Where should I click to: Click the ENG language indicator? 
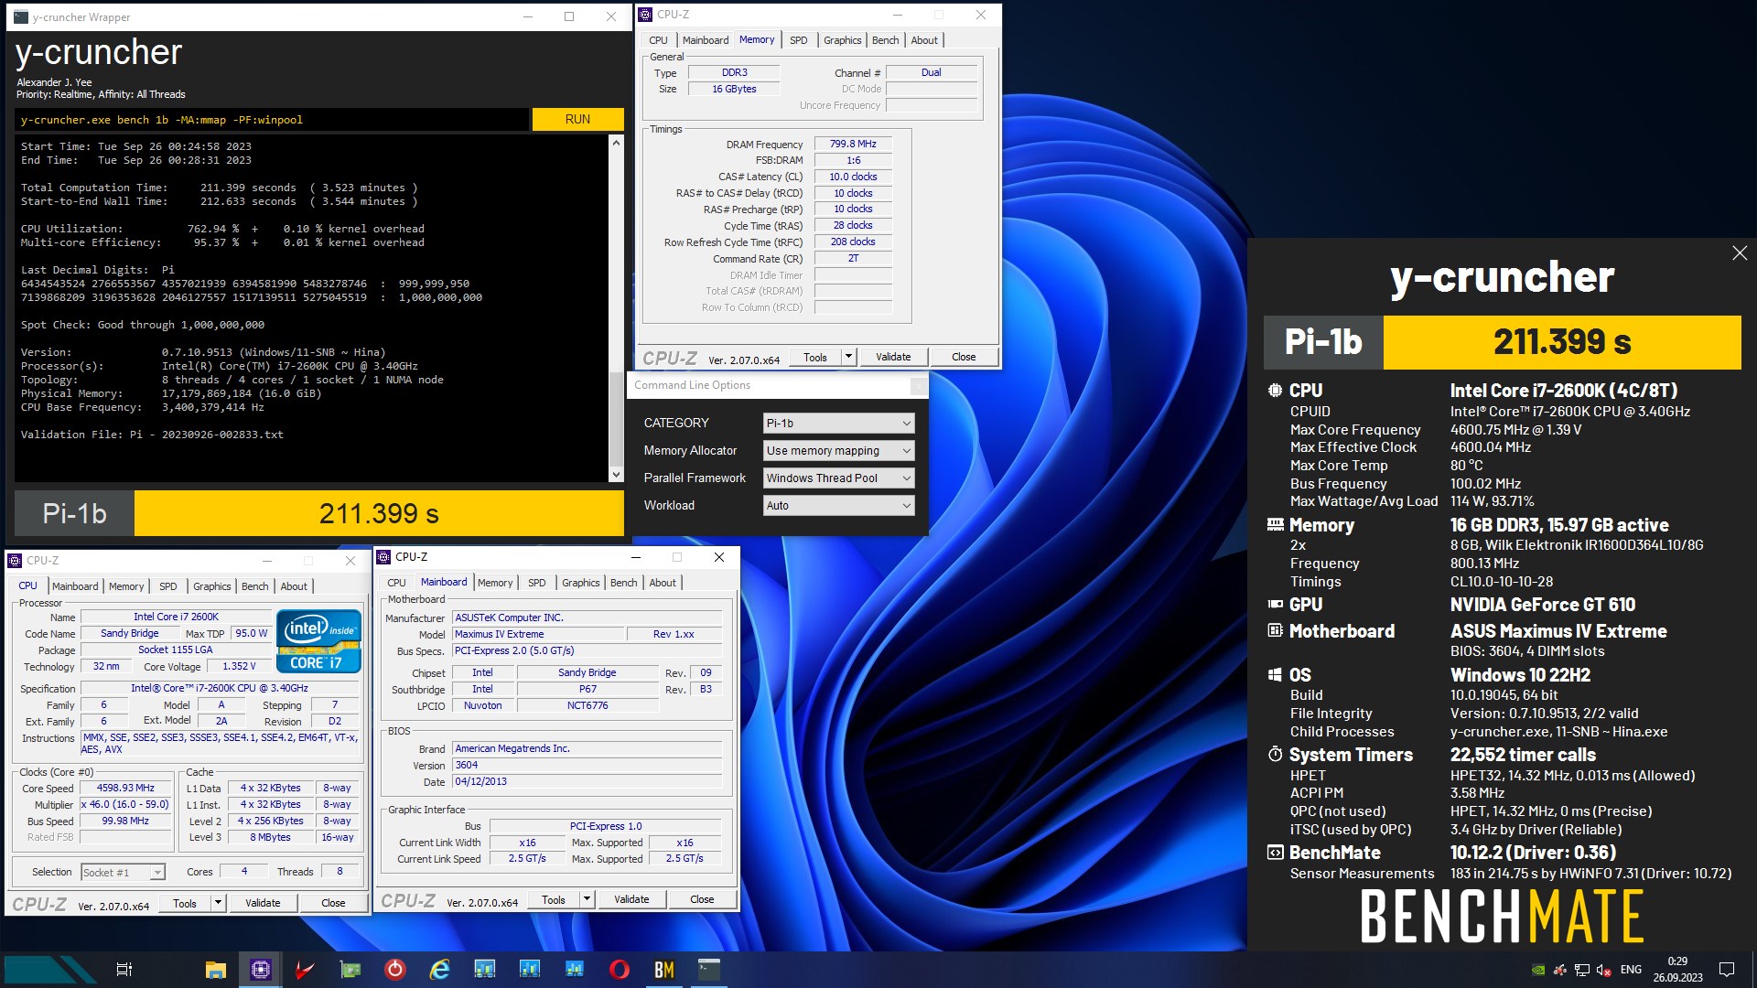click(1631, 970)
